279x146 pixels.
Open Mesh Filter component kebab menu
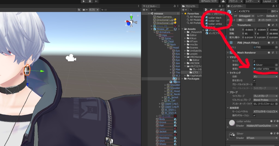277,43
